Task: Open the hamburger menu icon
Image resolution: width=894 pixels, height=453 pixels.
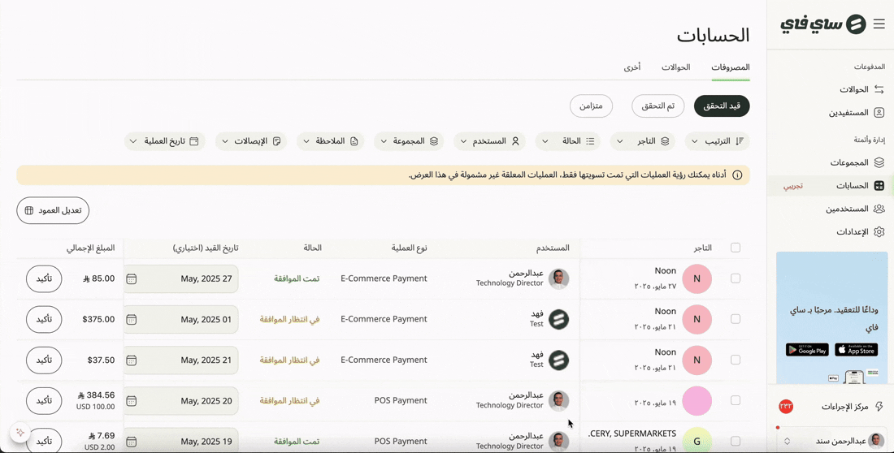Action: pos(879,24)
